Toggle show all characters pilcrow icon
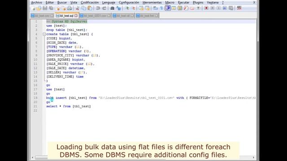This screenshot has height=161, width=287. point(161,8)
